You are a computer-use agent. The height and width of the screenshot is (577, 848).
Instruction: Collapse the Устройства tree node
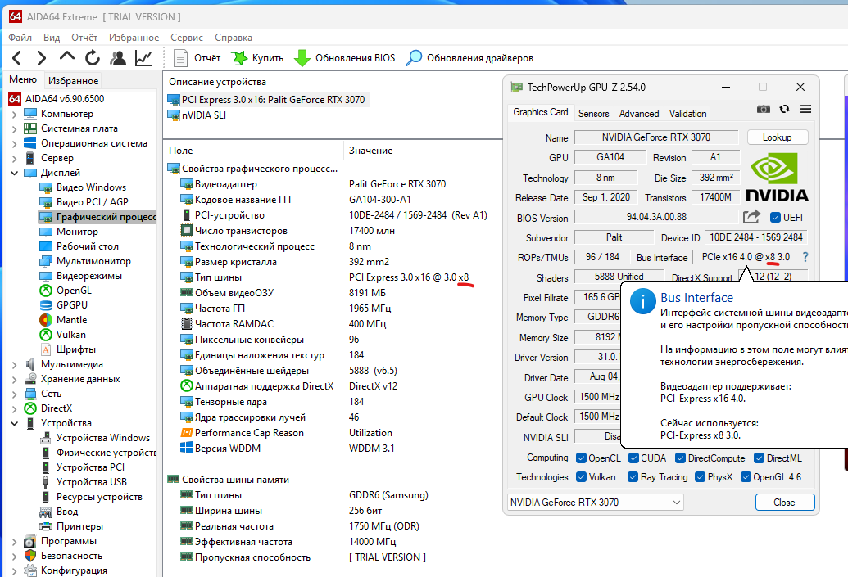click(15, 424)
